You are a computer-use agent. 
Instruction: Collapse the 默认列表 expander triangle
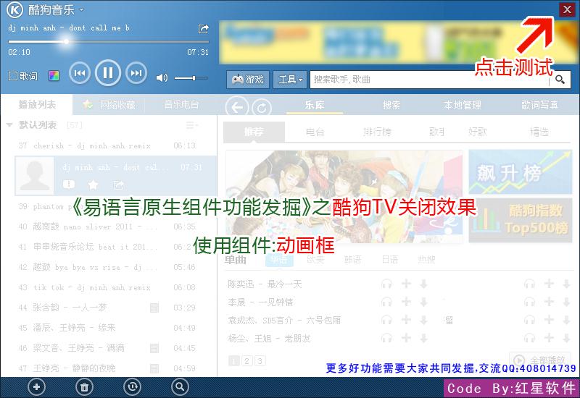pyautogui.click(x=9, y=125)
